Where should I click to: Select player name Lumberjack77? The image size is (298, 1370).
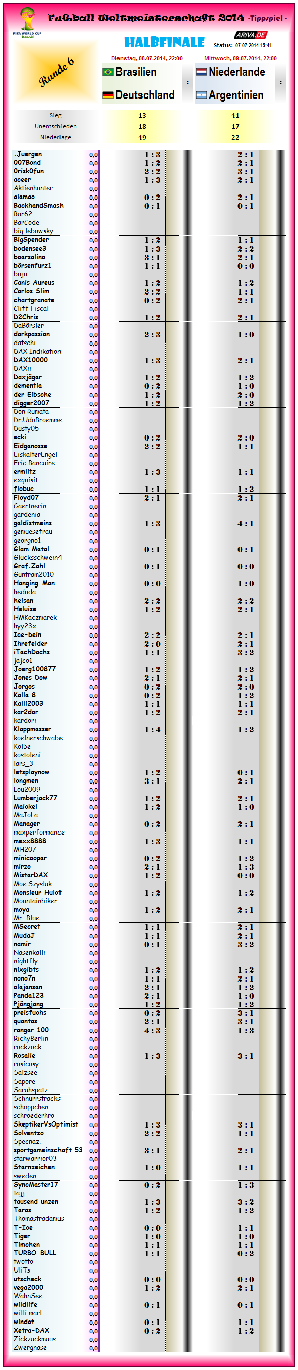point(36,798)
